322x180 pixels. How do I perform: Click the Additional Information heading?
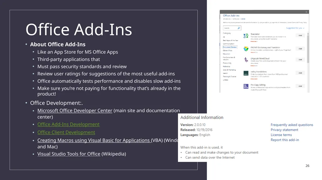click(x=202, y=117)
